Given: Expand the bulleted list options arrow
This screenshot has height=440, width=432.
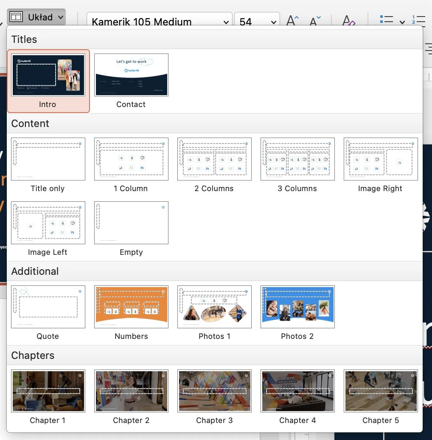Looking at the screenshot, I should pos(402,22).
